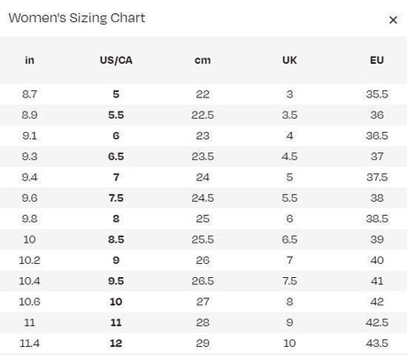This screenshot has width=407, height=355.
Task: Click the cm column header
Action: [x=203, y=60]
